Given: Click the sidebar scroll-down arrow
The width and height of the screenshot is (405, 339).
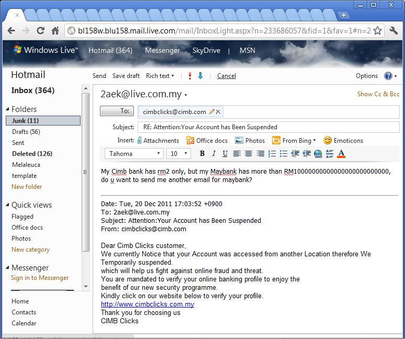Looking at the screenshot, I should click(x=86, y=287).
